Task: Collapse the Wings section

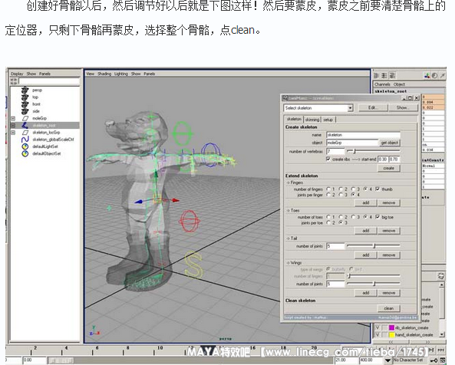Action: [288, 263]
